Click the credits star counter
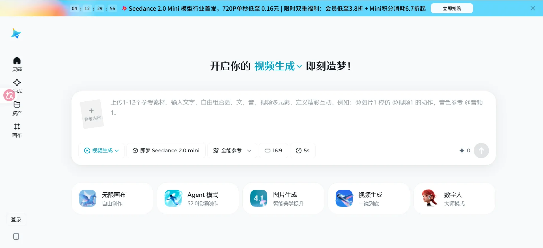 click(x=465, y=151)
